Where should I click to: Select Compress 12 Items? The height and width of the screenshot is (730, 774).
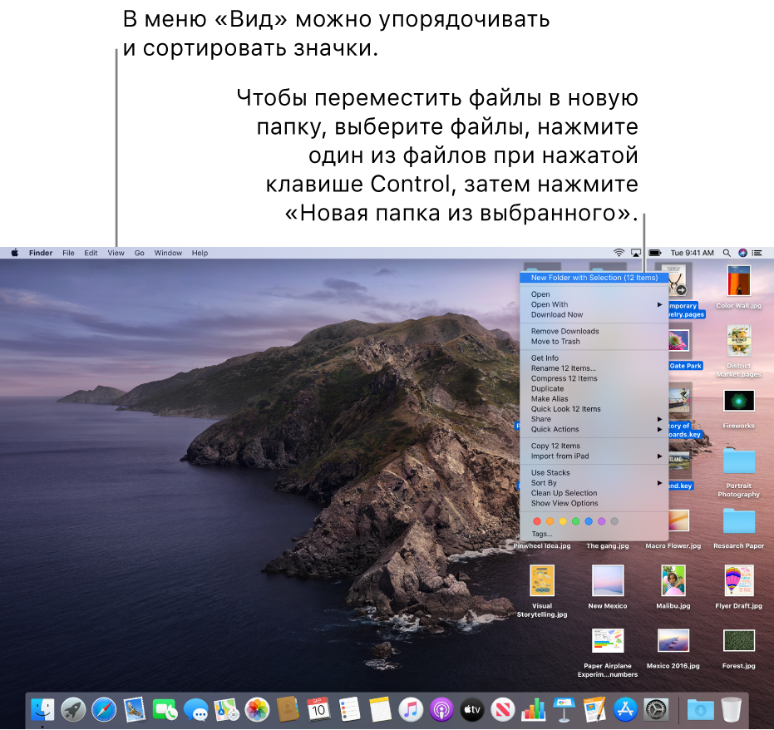[x=594, y=378]
